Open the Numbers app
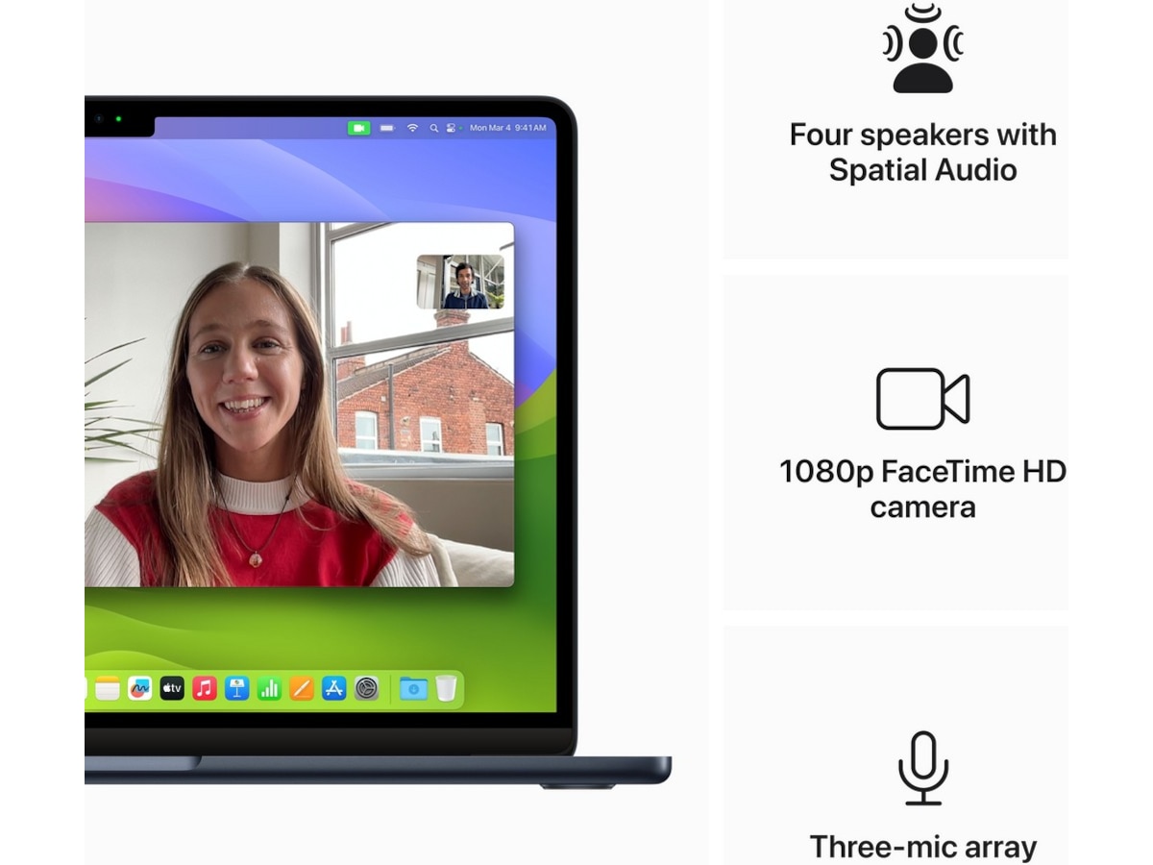The height and width of the screenshot is (865, 1153). [269, 688]
